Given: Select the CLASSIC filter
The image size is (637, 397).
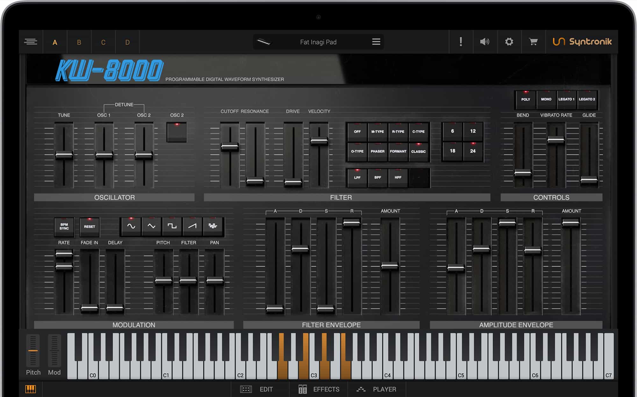Looking at the screenshot, I should click(x=418, y=152).
